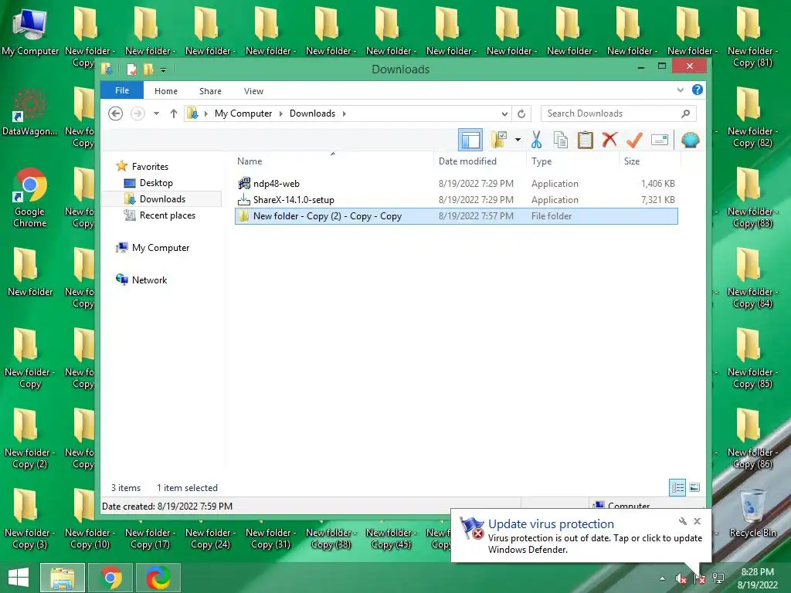Select Recent places in navigation pane
This screenshot has height=593, width=791.
coord(167,215)
